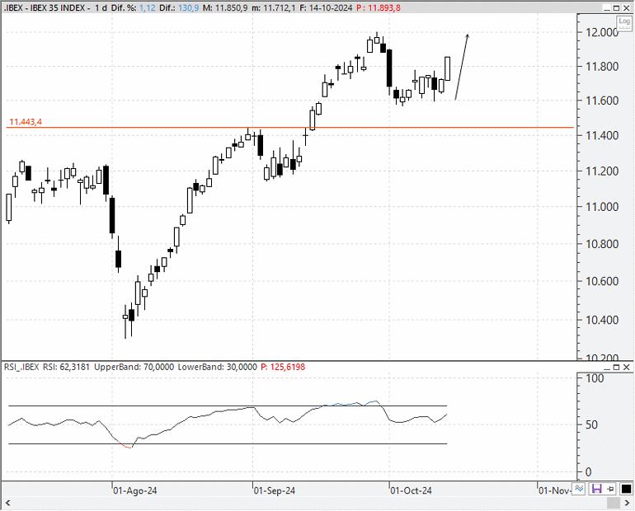Close the IBEX price chart panel
Screen dimensions: 635x511
click(627, 7)
